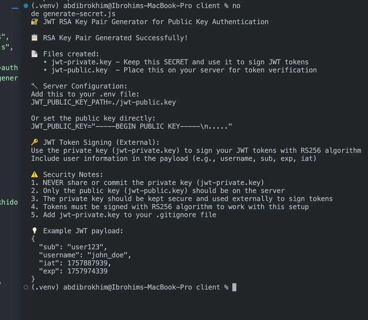Click the generate-secret.js text in command
The width and height of the screenshot is (368, 320).
pos(79,14)
